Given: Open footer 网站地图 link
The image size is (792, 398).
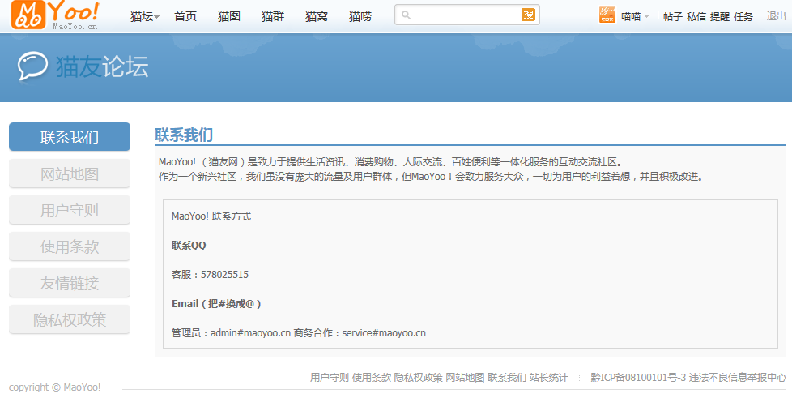Looking at the screenshot, I should tap(465, 377).
